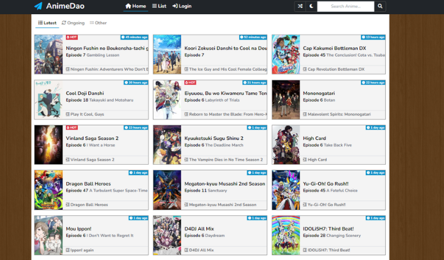
Task: Click 'Episode 47' text on Dragon Ball Heroes
Action: coord(77,191)
